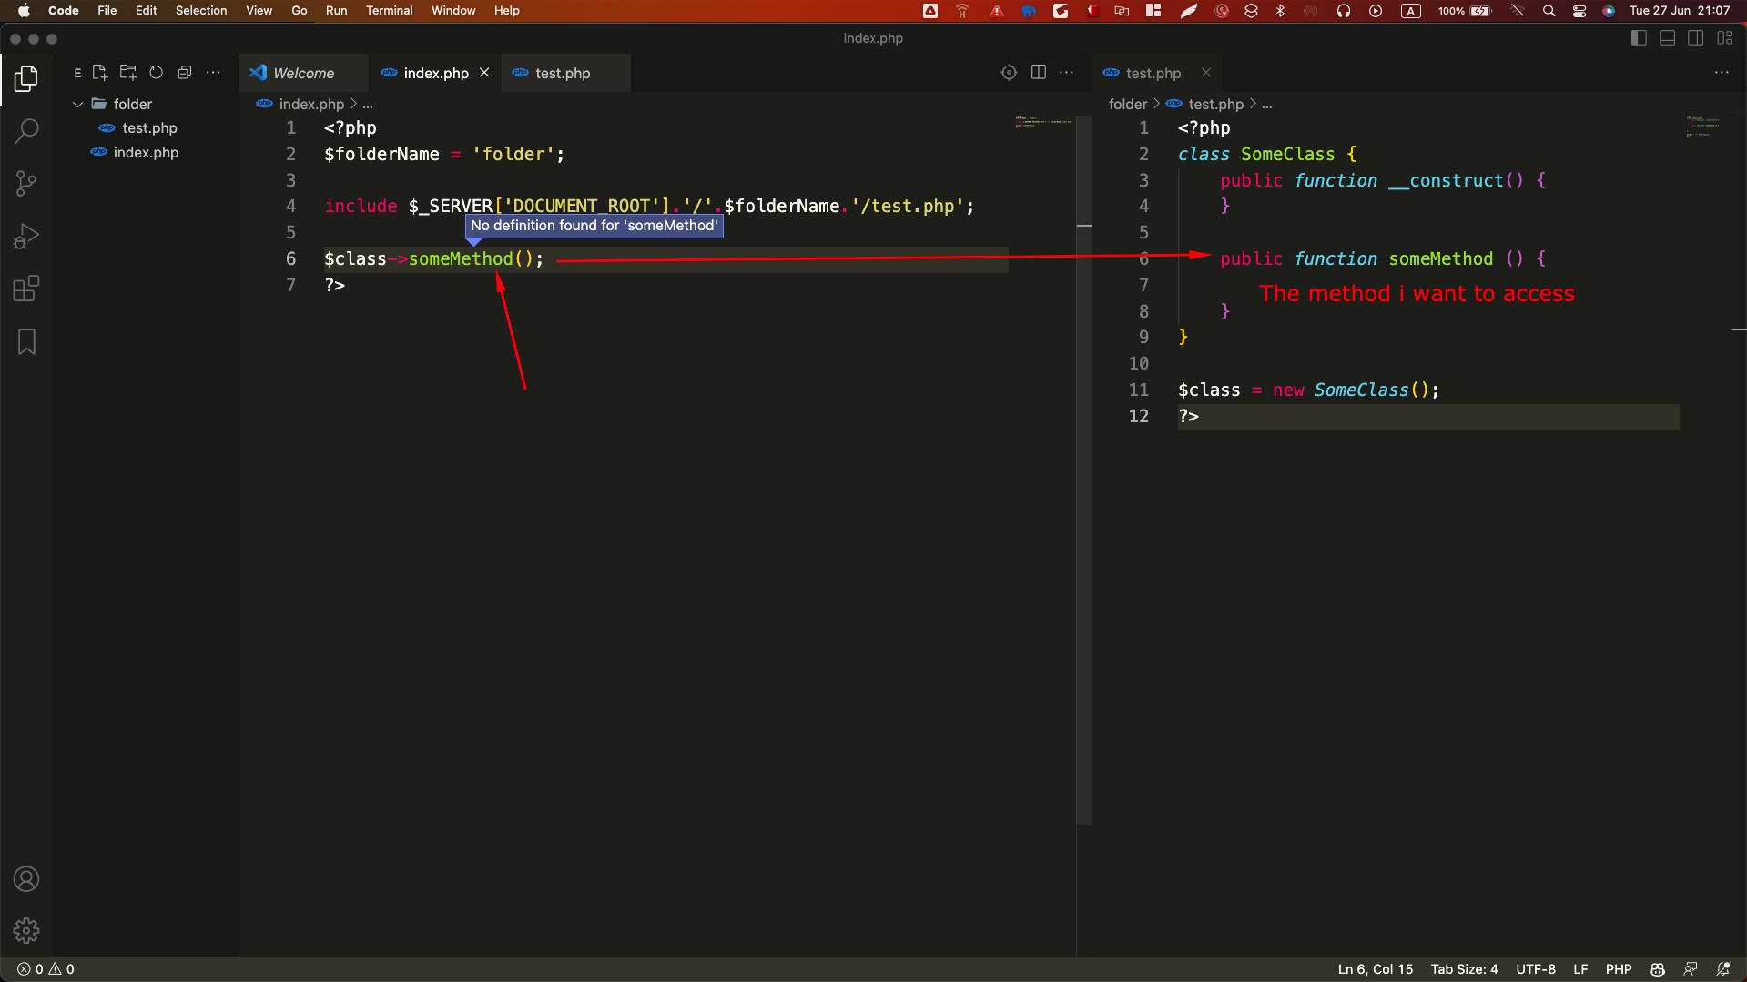1747x982 pixels.
Task: Collapse the 'folder' tree node
Action: pos(78,105)
